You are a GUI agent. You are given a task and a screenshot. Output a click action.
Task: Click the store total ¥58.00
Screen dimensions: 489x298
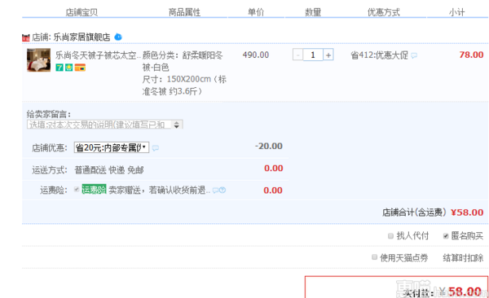[467, 213]
